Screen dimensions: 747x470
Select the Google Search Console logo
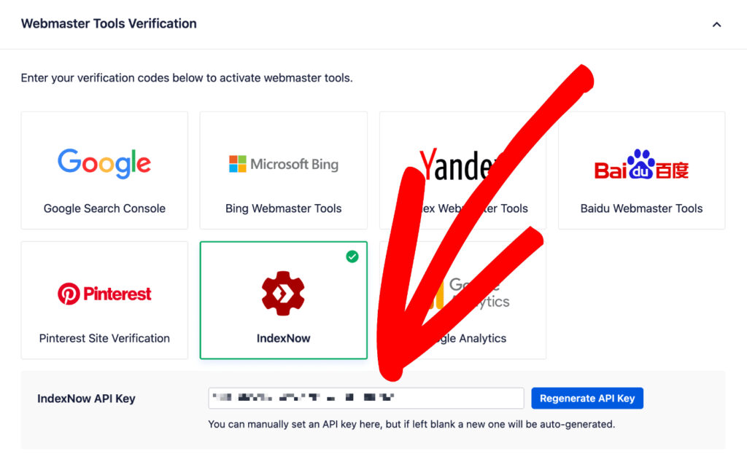click(104, 163)
